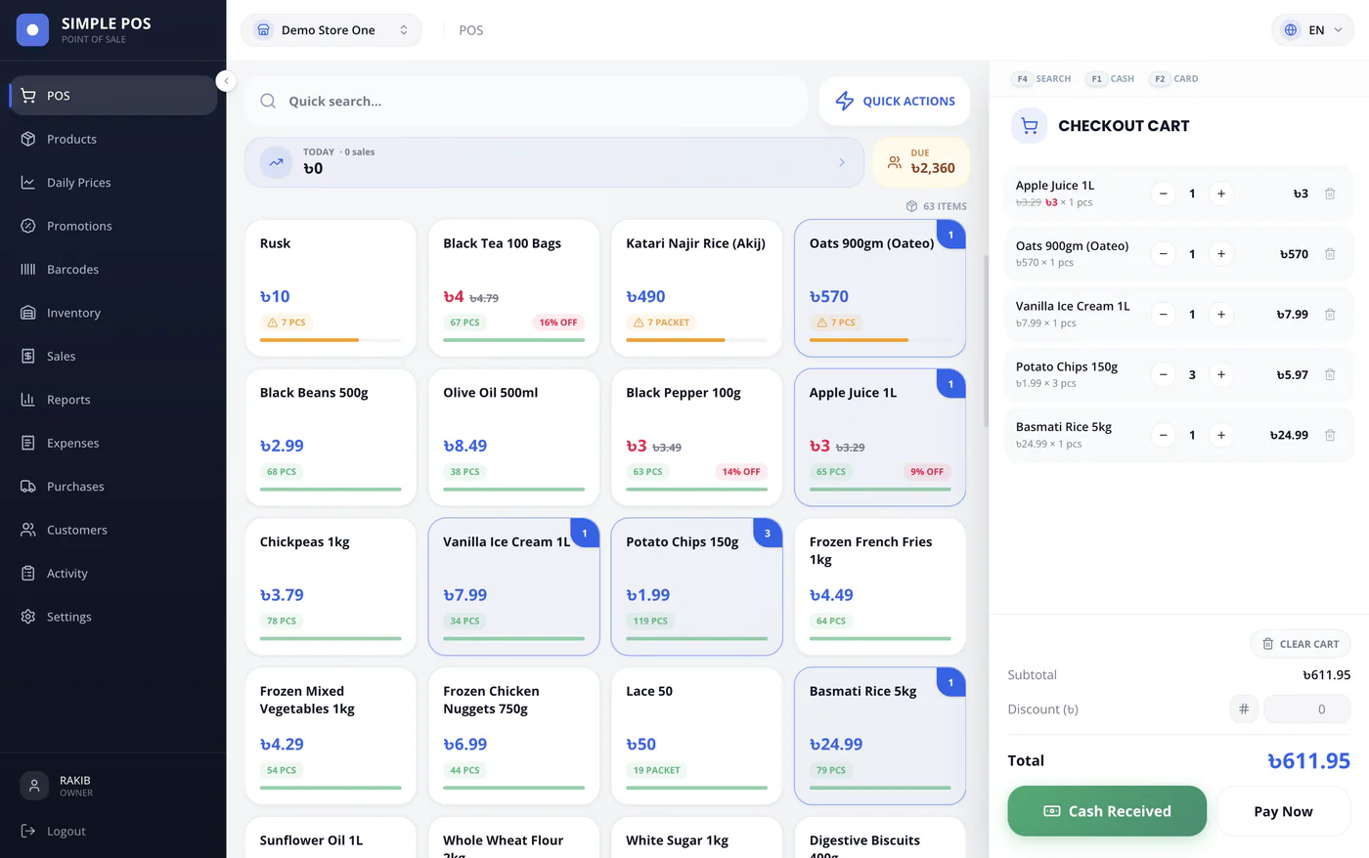Click the POS breadcrumb text
This screenshot has height=858, width=1369.
[471, 30]
